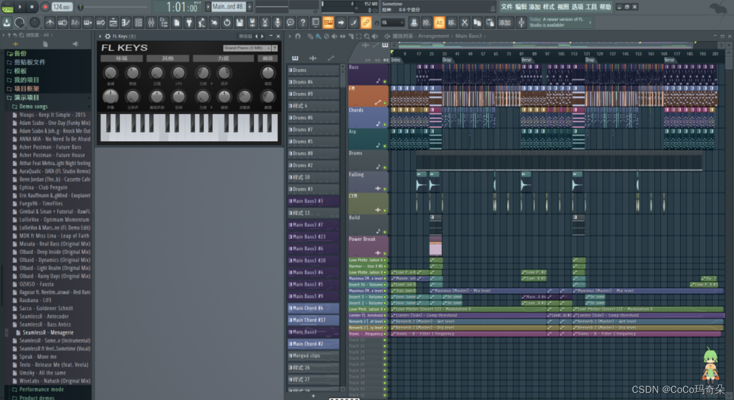Click the paste clipboard icon in toolbar
Screen dimensions: 734x400
490,23
